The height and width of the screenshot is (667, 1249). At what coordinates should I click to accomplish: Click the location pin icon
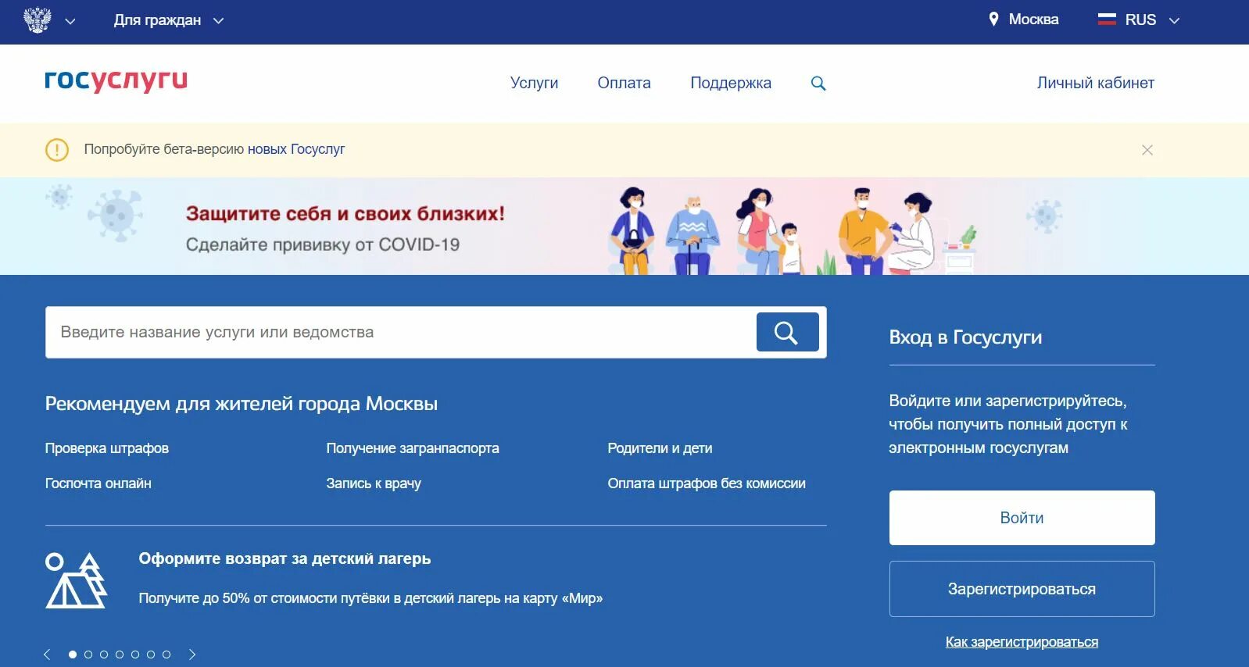pos(993,20)
